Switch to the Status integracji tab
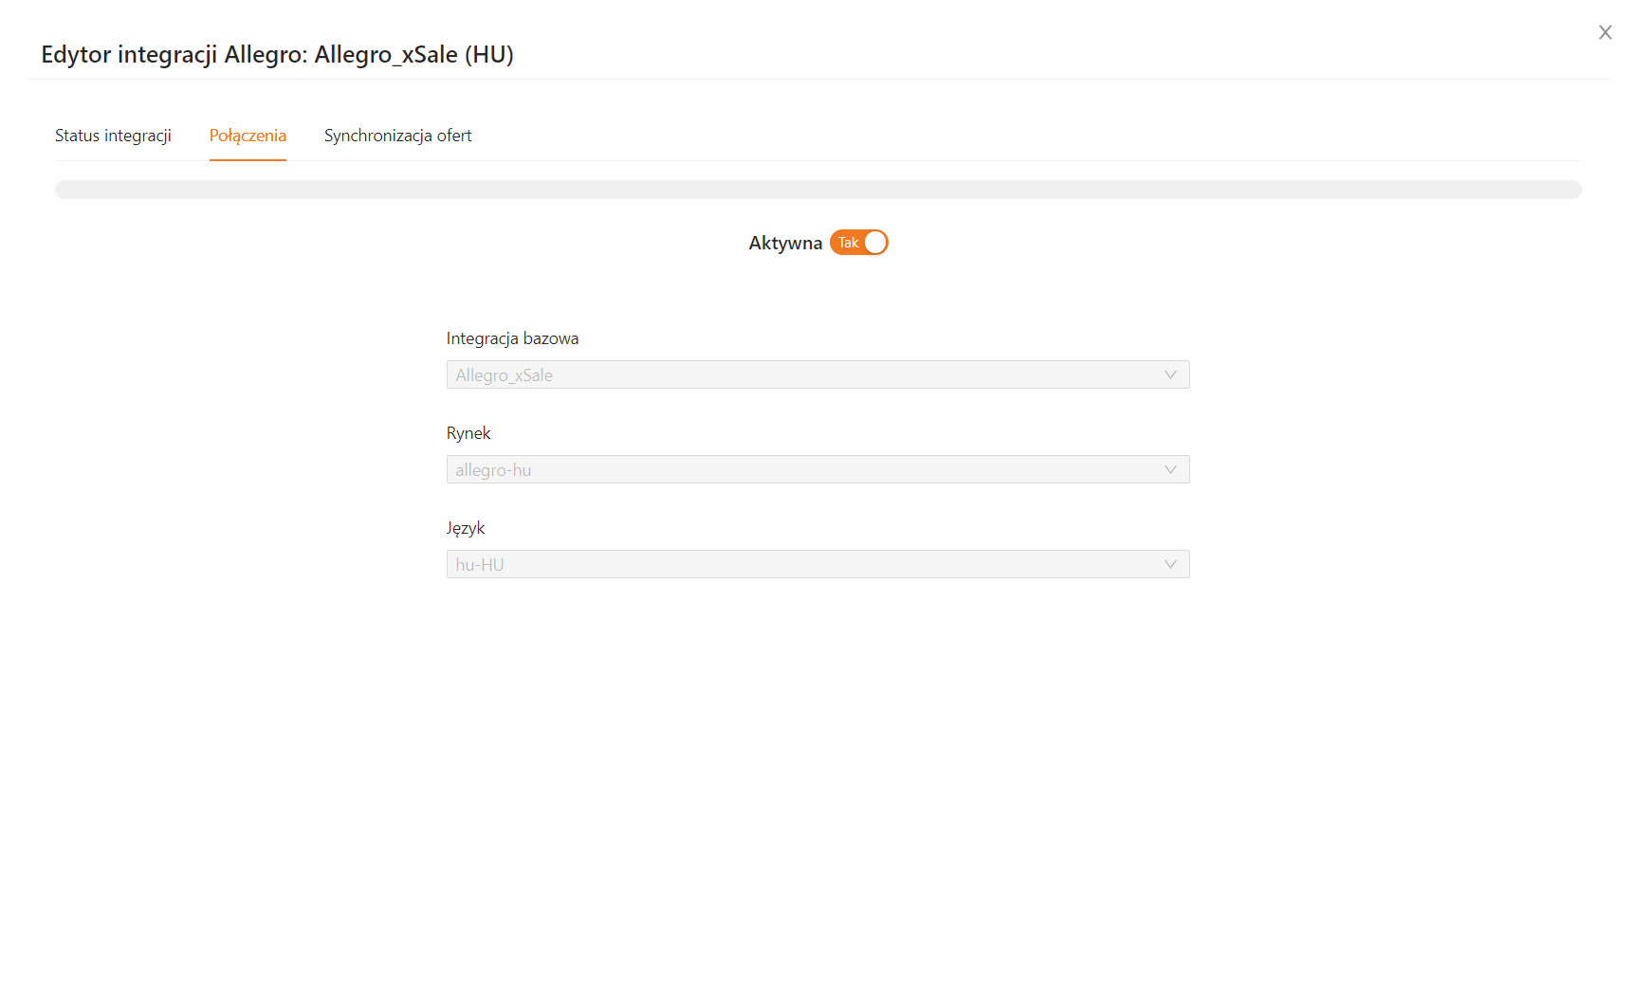1633x984 pixels. tap(113, 136)
